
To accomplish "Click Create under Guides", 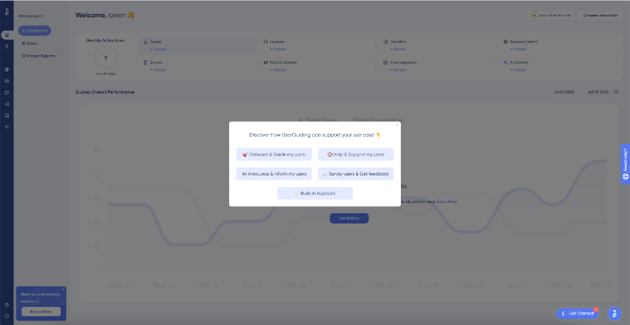I will (158, 50).
